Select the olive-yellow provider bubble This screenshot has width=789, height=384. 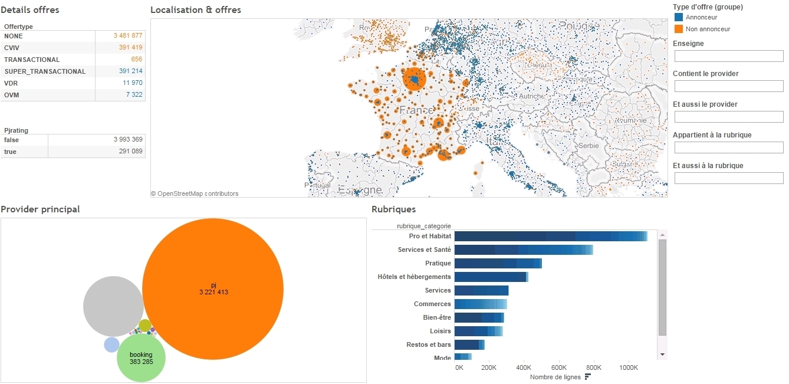145,325
